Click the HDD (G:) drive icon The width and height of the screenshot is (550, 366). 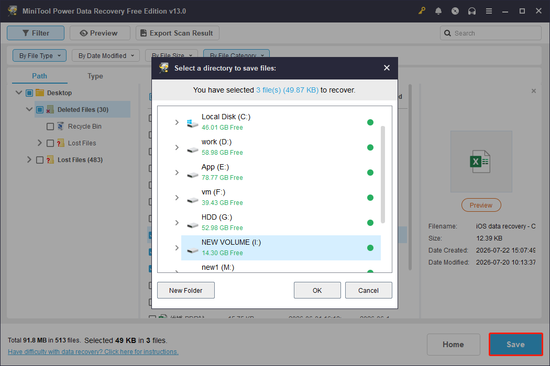(x=192, y=225)
